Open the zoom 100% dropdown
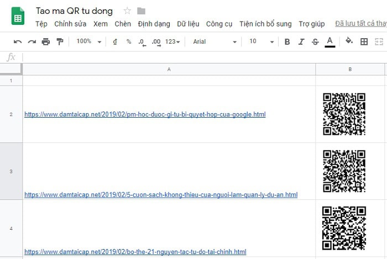 (x=89, y=41)
